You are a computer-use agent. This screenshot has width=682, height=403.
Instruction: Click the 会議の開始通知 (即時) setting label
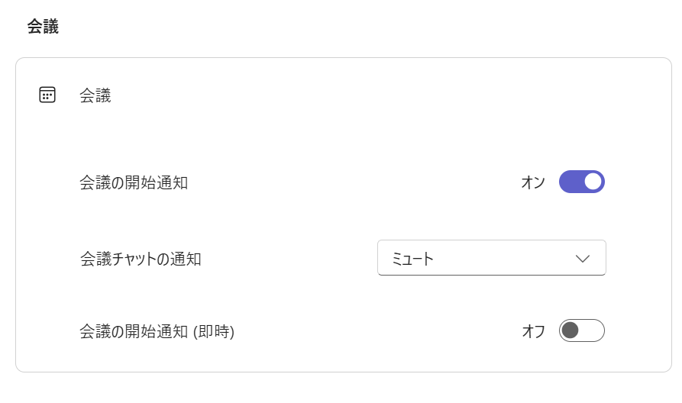(x=157, y=331)
